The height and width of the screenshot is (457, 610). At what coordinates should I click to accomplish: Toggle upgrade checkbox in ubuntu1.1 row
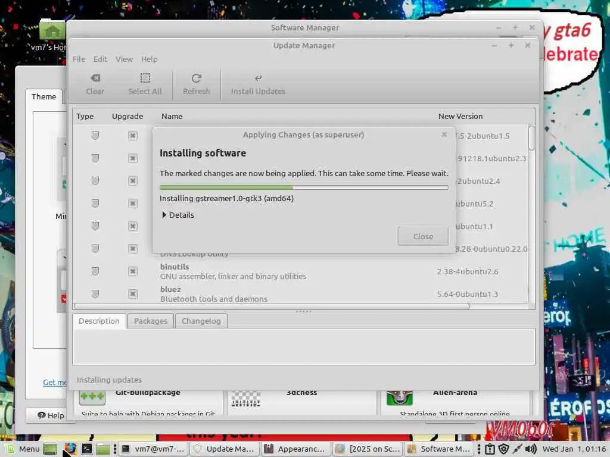click(x=133, y=226)
